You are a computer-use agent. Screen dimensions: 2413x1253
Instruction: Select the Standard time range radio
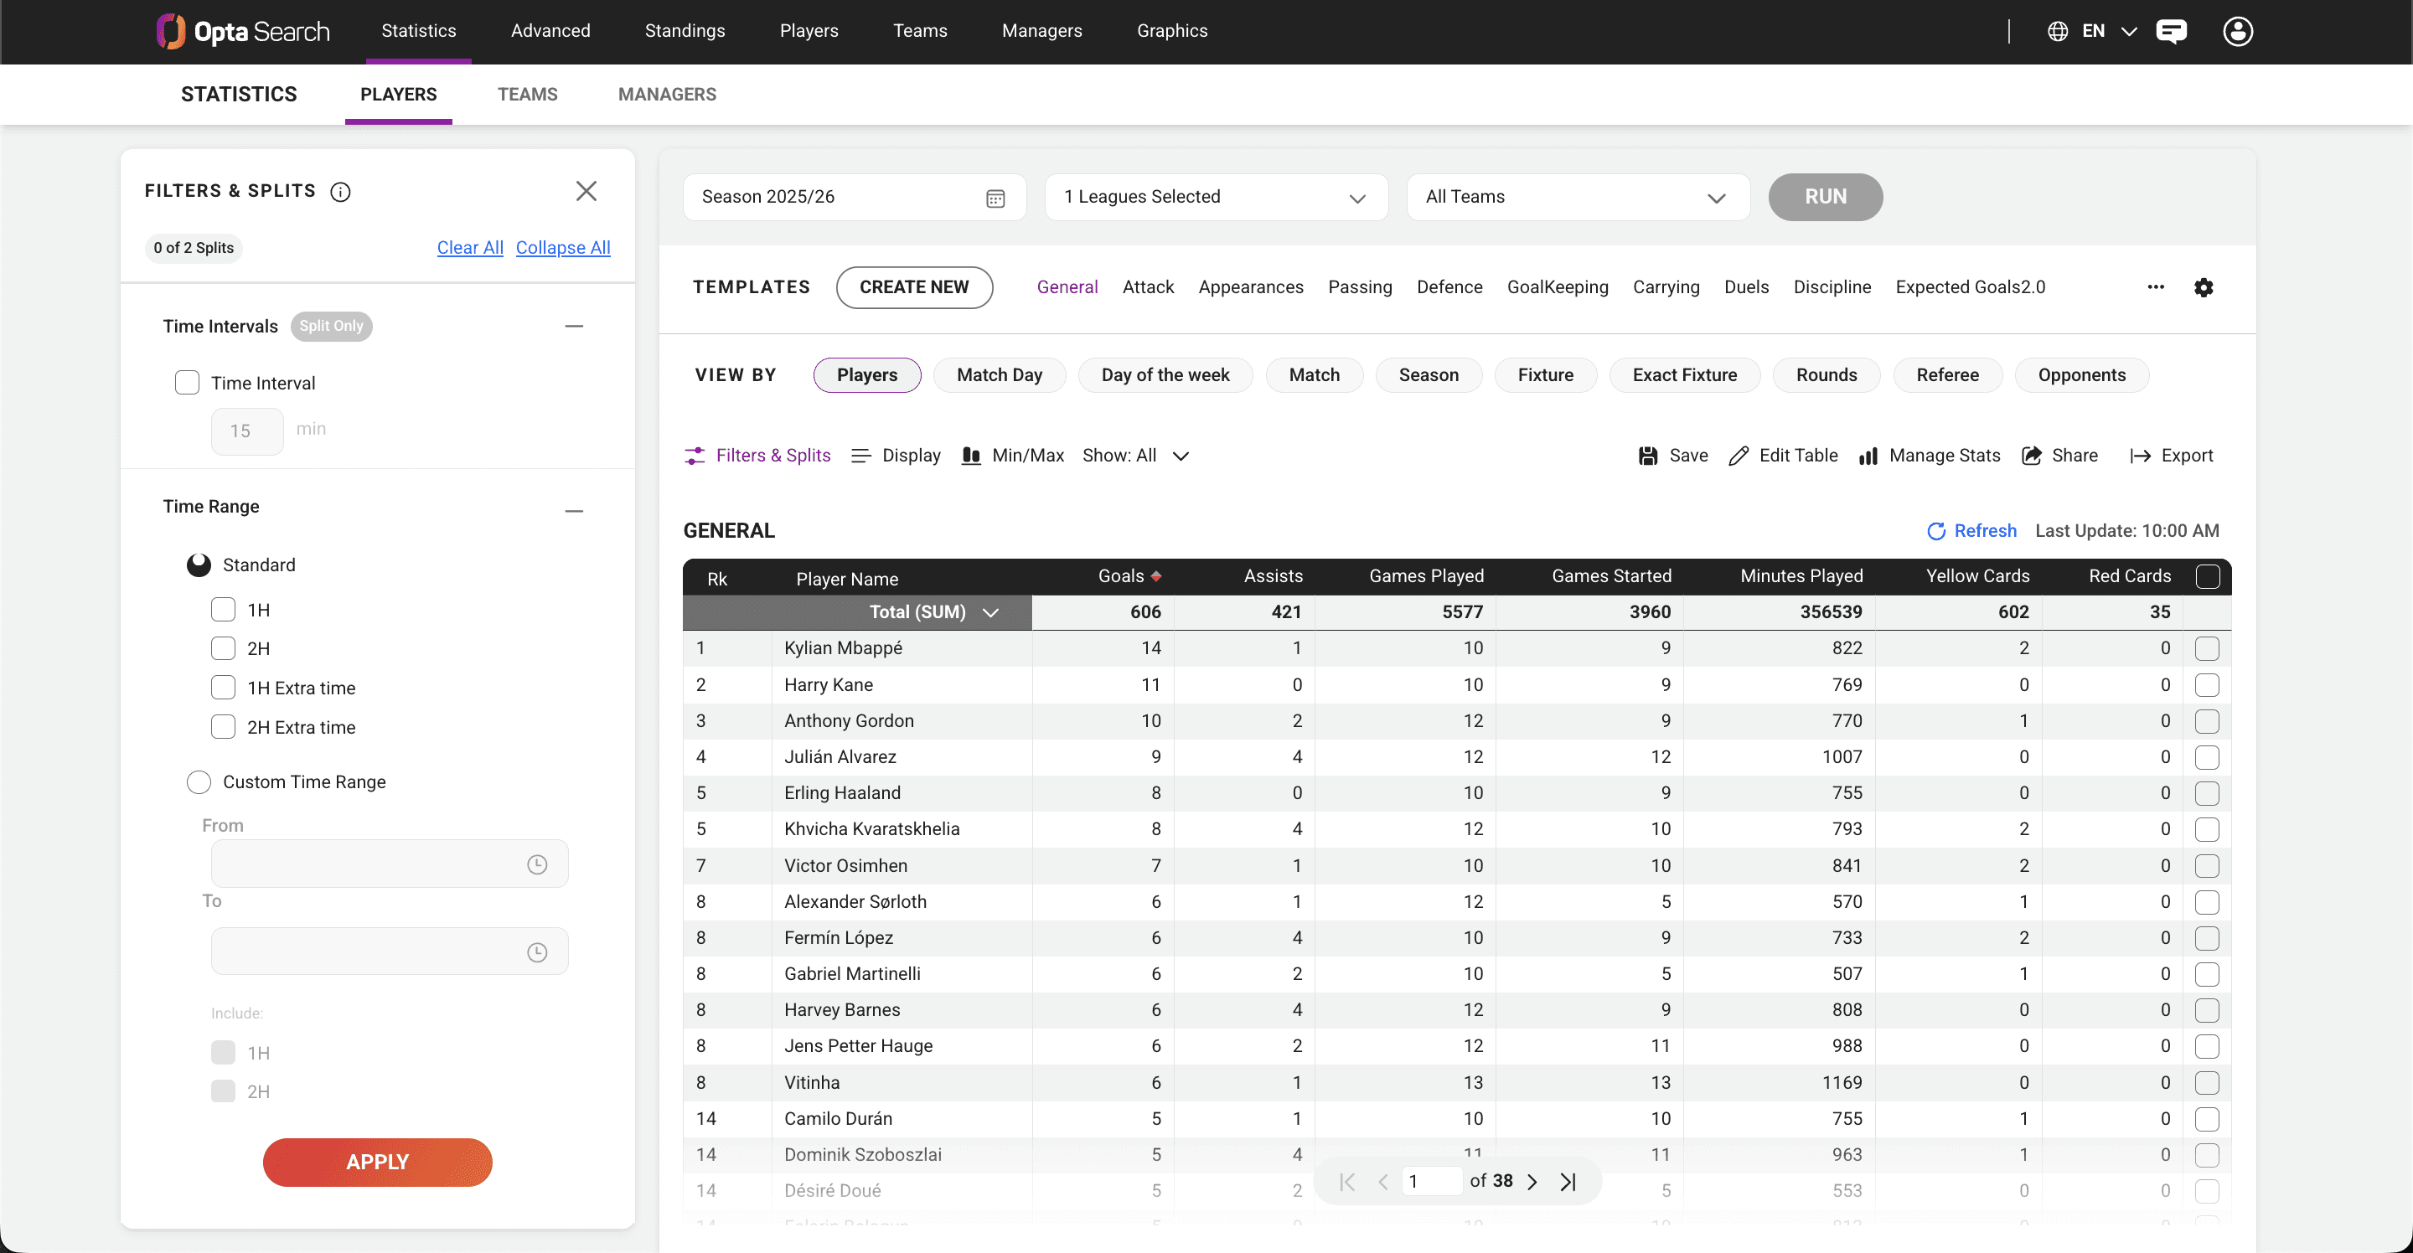[199, 565]
